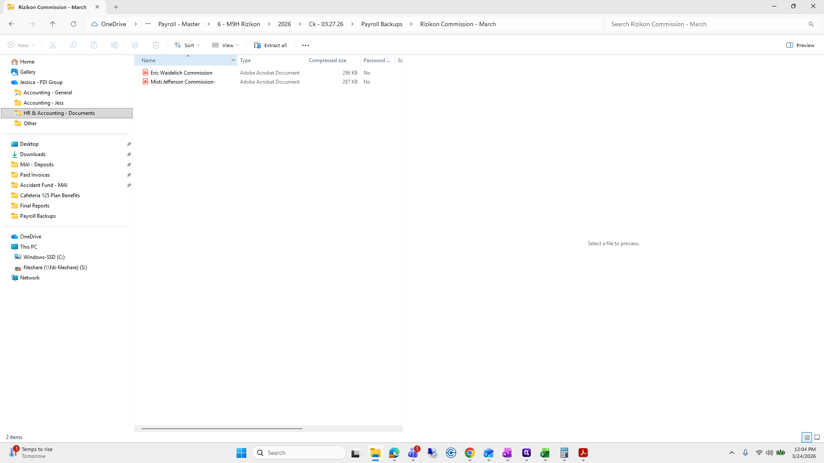Image resolution: width=824 pixels, height=463 pixels.
Task: Open the Name column filter dropdown
Action: point(233,60)
